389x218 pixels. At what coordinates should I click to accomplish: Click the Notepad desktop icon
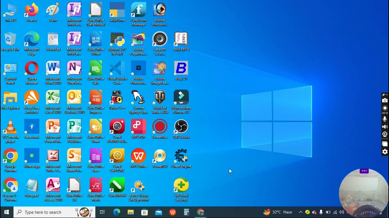32,188
